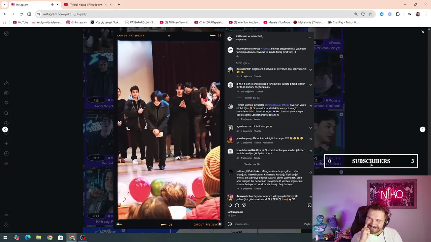Open File Explorer from the taskbar
The height and width of the screenshot is (242, 431).
click(39, 238)
